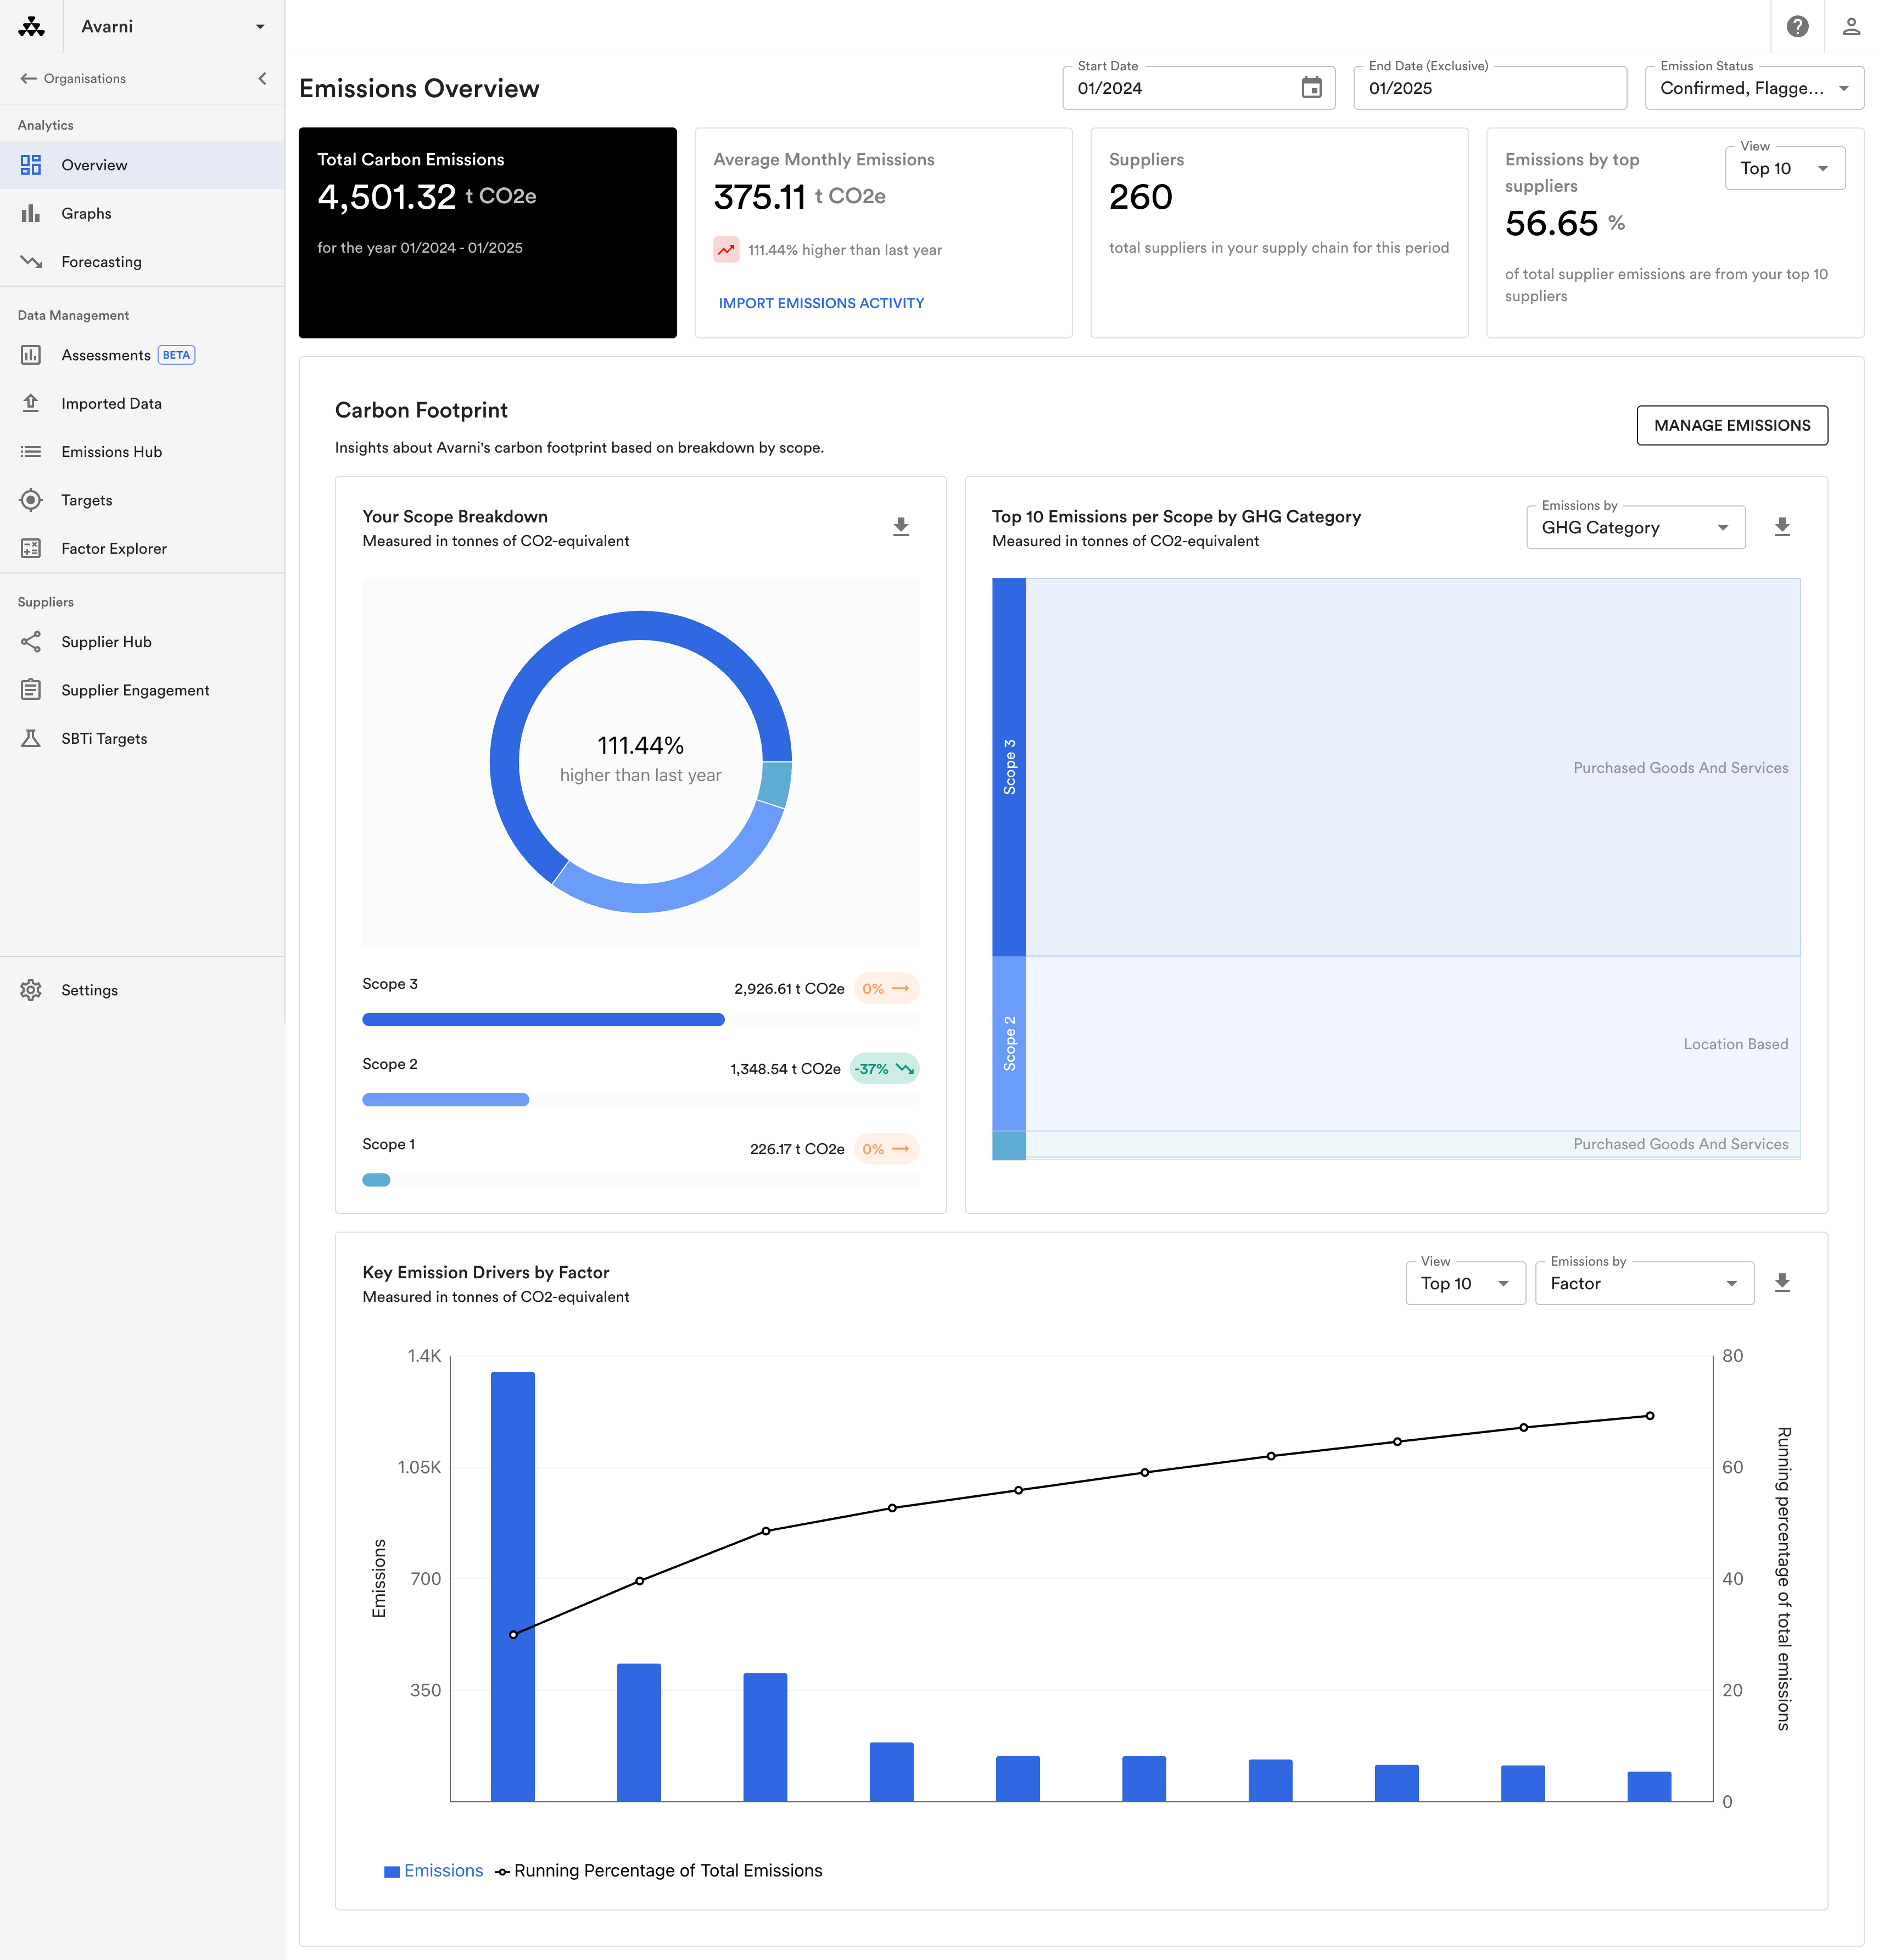Click the End Date field
Image resolution: width=1878 pixels, height=1960 pixels.
[x=1489, y=88]
